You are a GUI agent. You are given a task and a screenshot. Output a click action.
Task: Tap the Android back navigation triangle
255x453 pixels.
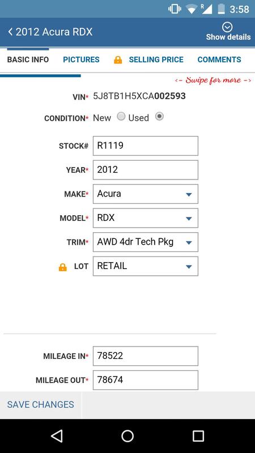coord(57,435)
